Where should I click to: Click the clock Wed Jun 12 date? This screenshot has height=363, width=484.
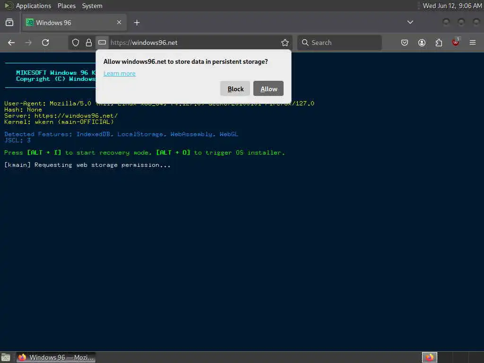point(452,6)
